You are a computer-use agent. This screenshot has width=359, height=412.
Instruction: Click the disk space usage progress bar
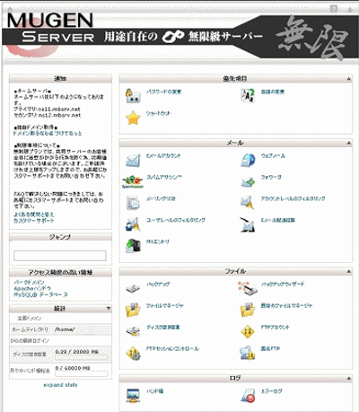[x=81, y=357]
